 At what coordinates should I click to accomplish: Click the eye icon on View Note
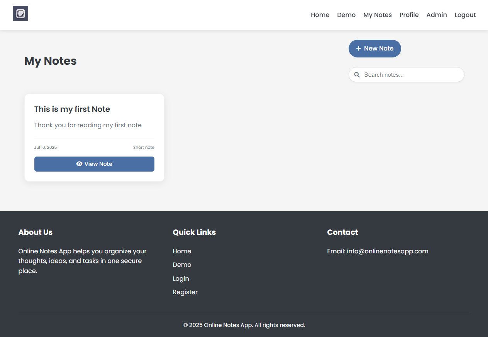[79, 164]
